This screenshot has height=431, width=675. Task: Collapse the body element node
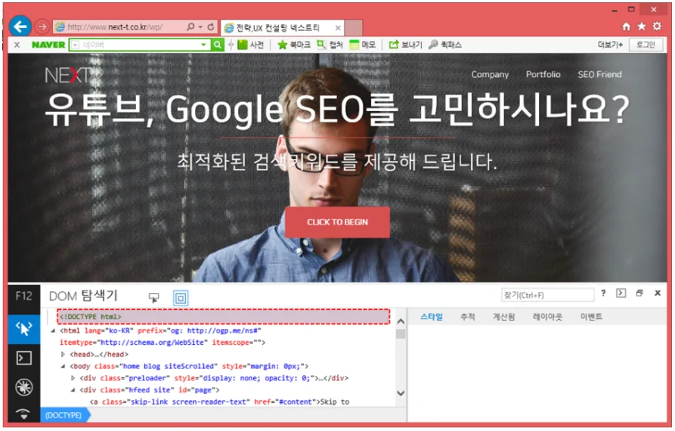click(x=63, y=366)
